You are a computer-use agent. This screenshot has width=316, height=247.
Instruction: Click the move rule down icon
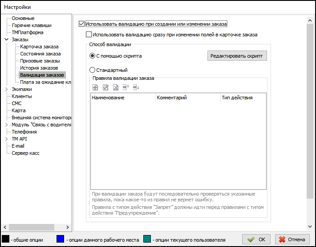click(136, 87)
